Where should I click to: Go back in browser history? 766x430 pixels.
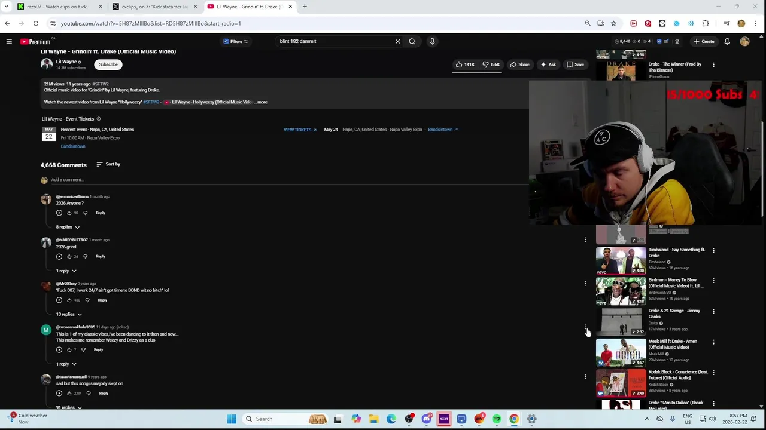point(7,23)
